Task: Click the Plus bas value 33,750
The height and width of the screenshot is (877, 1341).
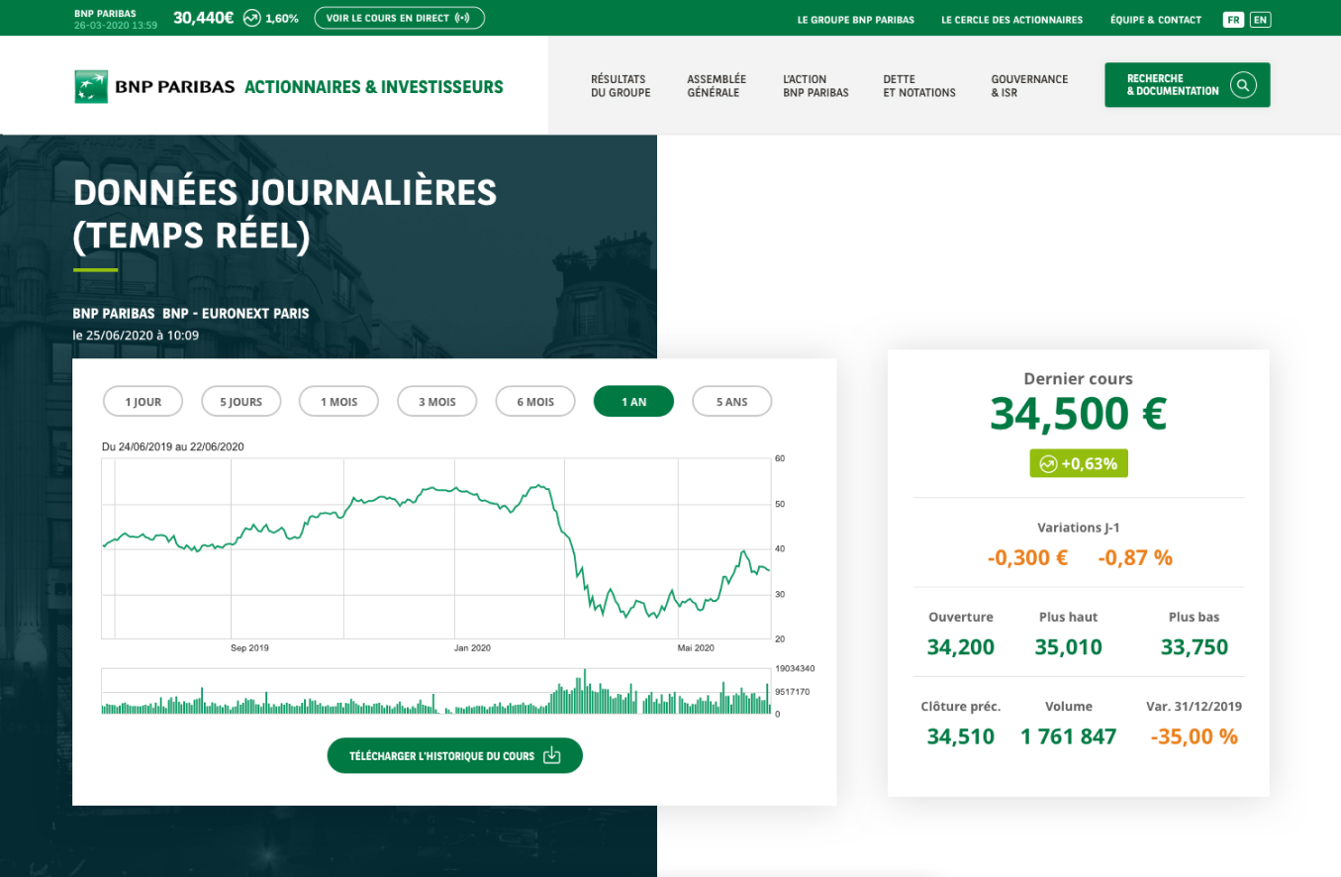Action: tap(1195, 647)
